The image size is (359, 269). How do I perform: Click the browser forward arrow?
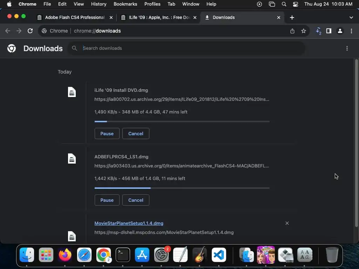click(19, 31)
